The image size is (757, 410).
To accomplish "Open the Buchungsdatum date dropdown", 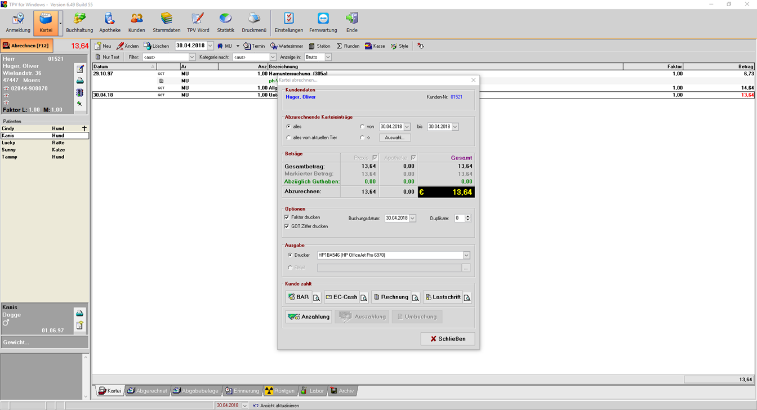I will [x=413, y=219].
